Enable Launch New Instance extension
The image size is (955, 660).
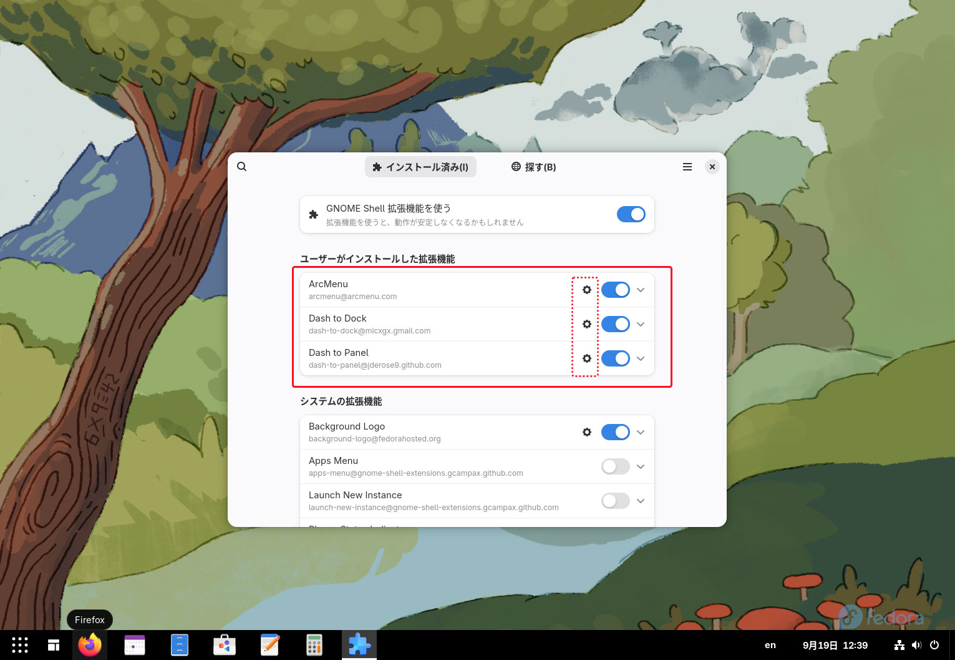pos(616,501)
